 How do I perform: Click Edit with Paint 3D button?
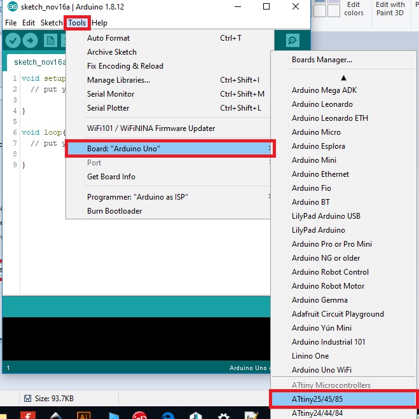pyautogui.click(x=390, y=9)
